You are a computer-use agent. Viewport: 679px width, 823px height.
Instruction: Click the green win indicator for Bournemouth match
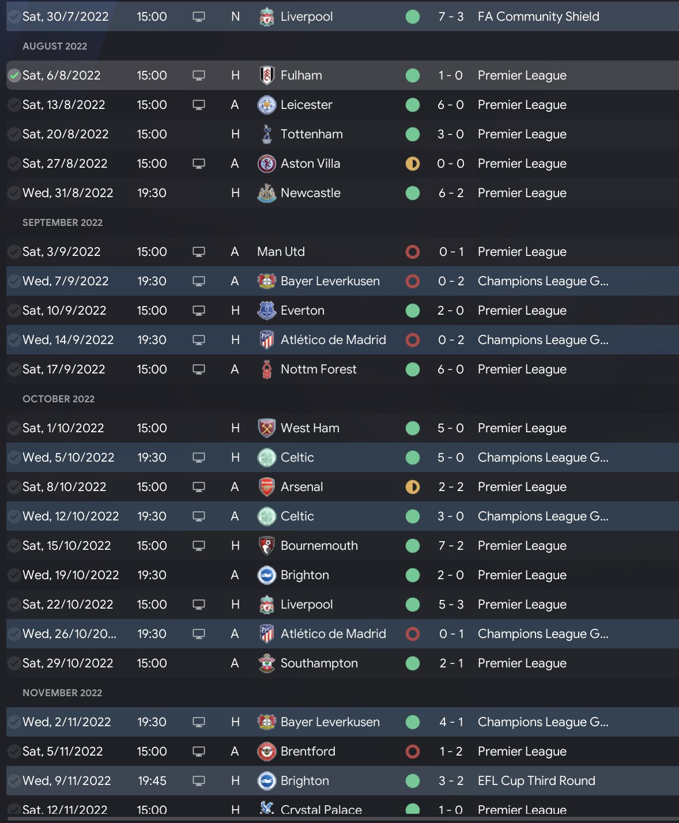click(413, 546)
